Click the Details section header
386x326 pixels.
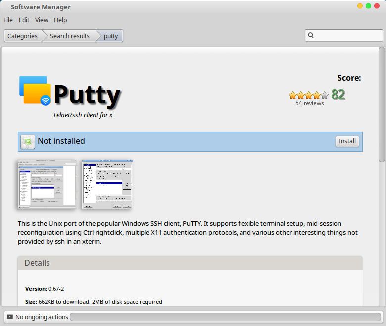[x=190, y=263]
